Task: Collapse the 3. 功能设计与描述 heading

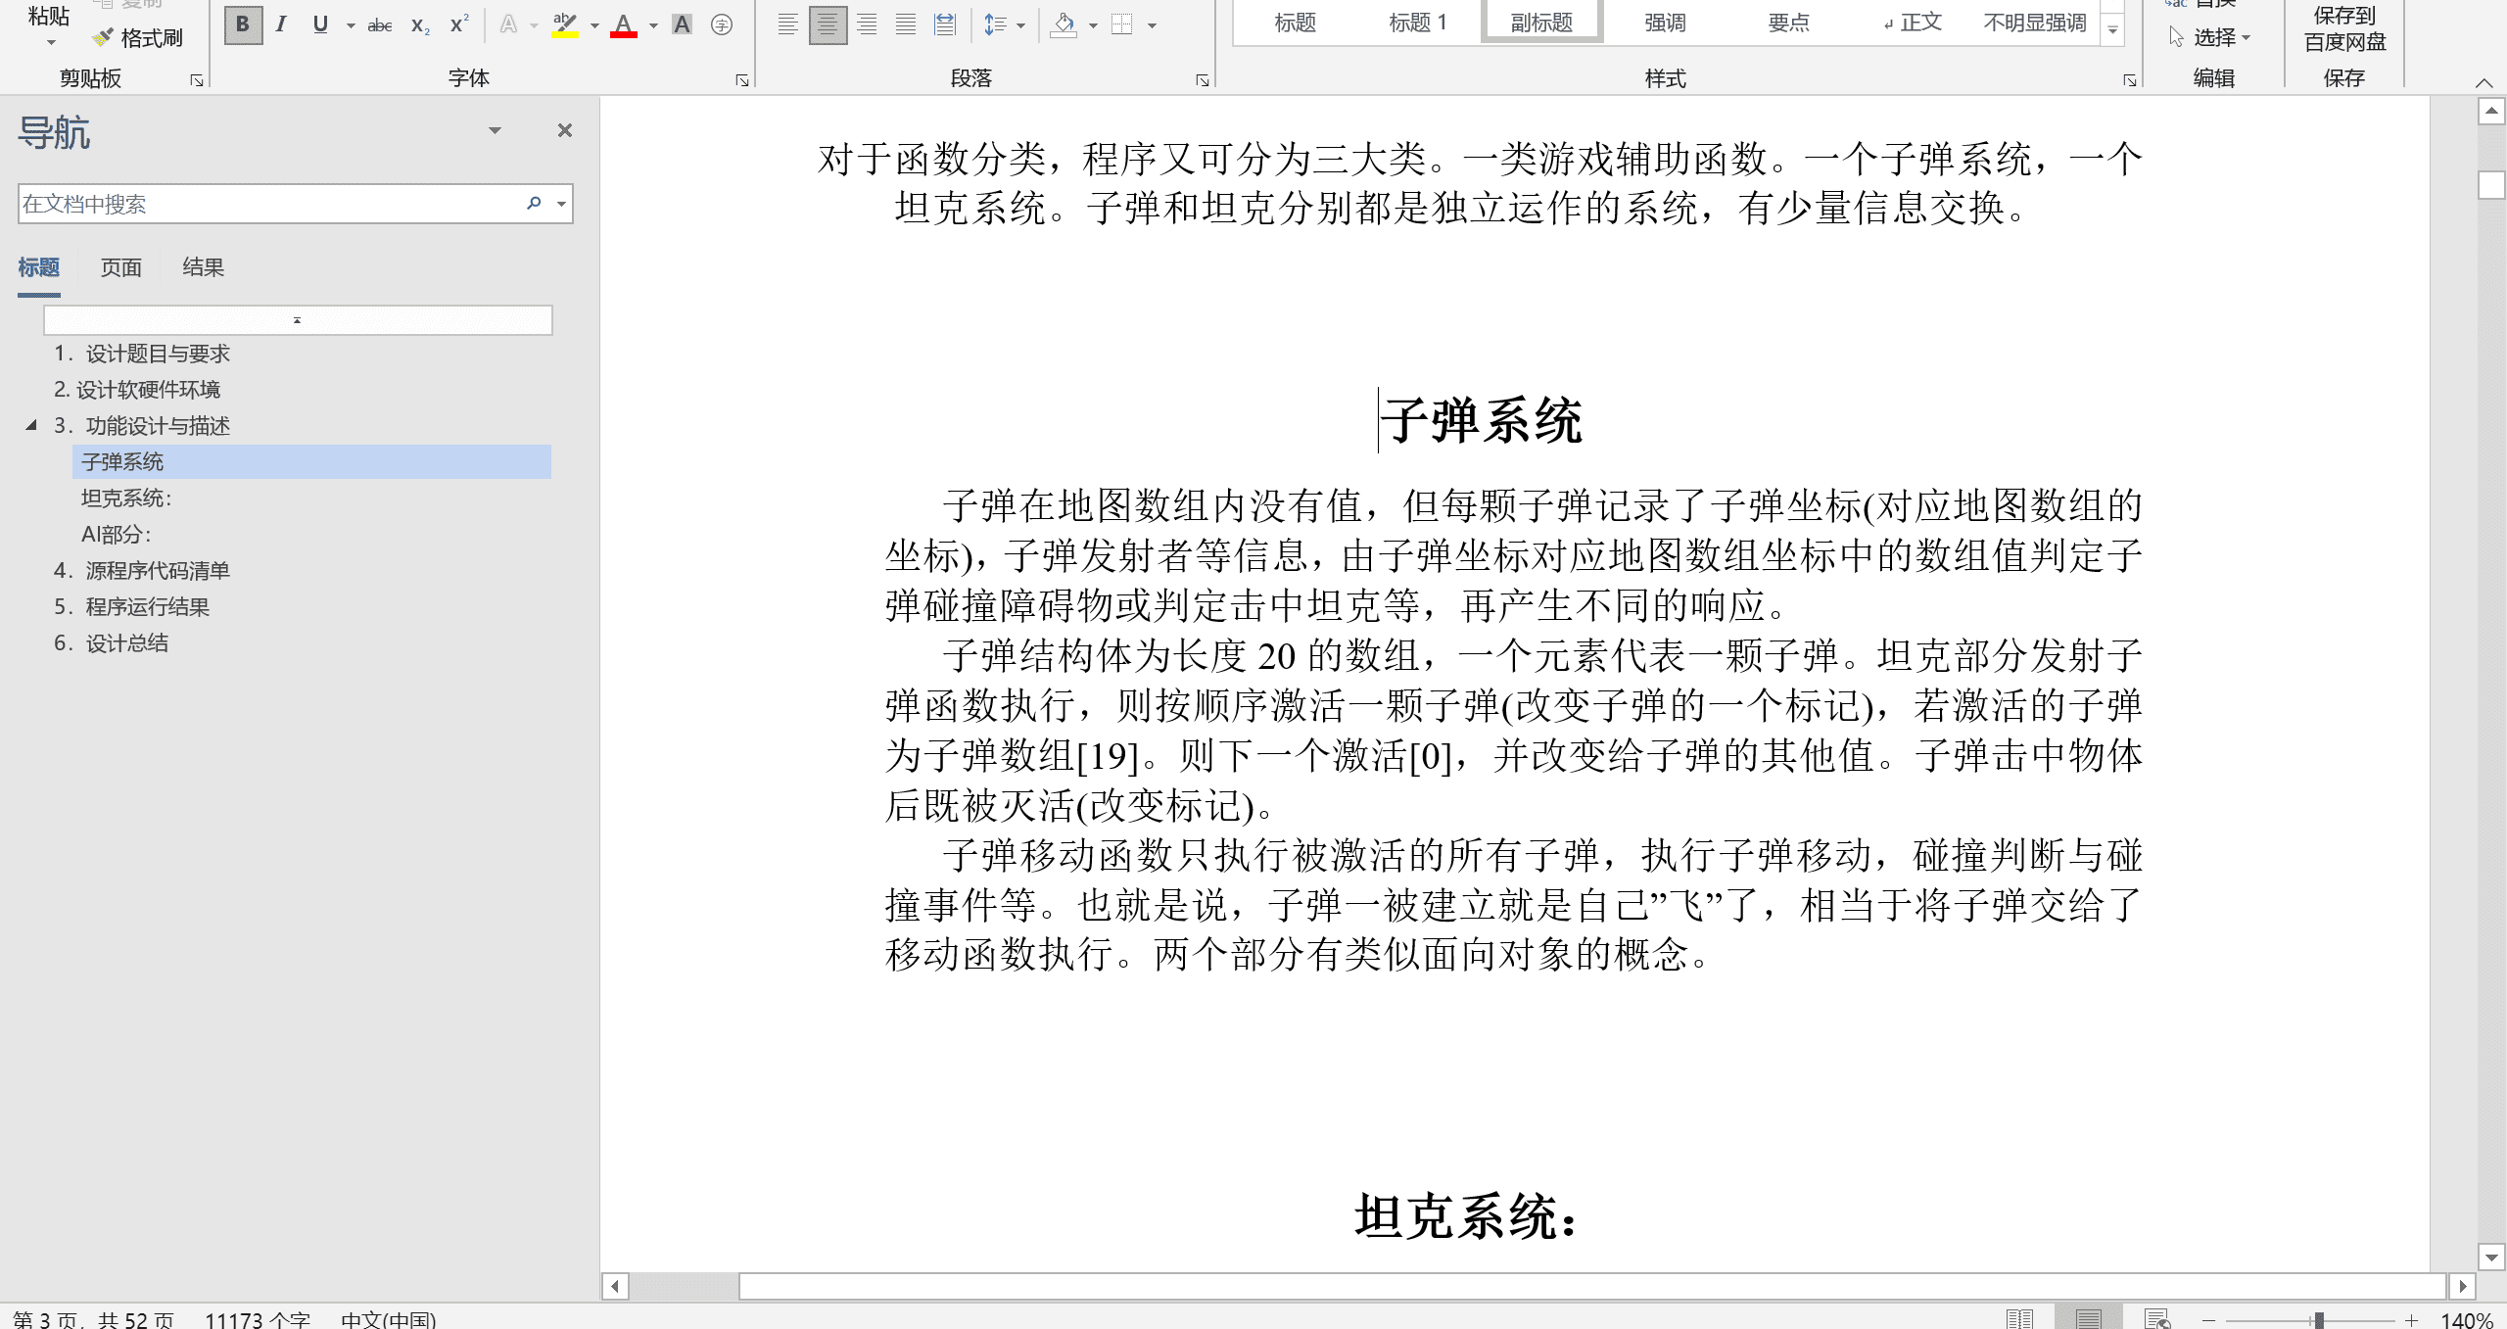Action: [x=30, y=425]
